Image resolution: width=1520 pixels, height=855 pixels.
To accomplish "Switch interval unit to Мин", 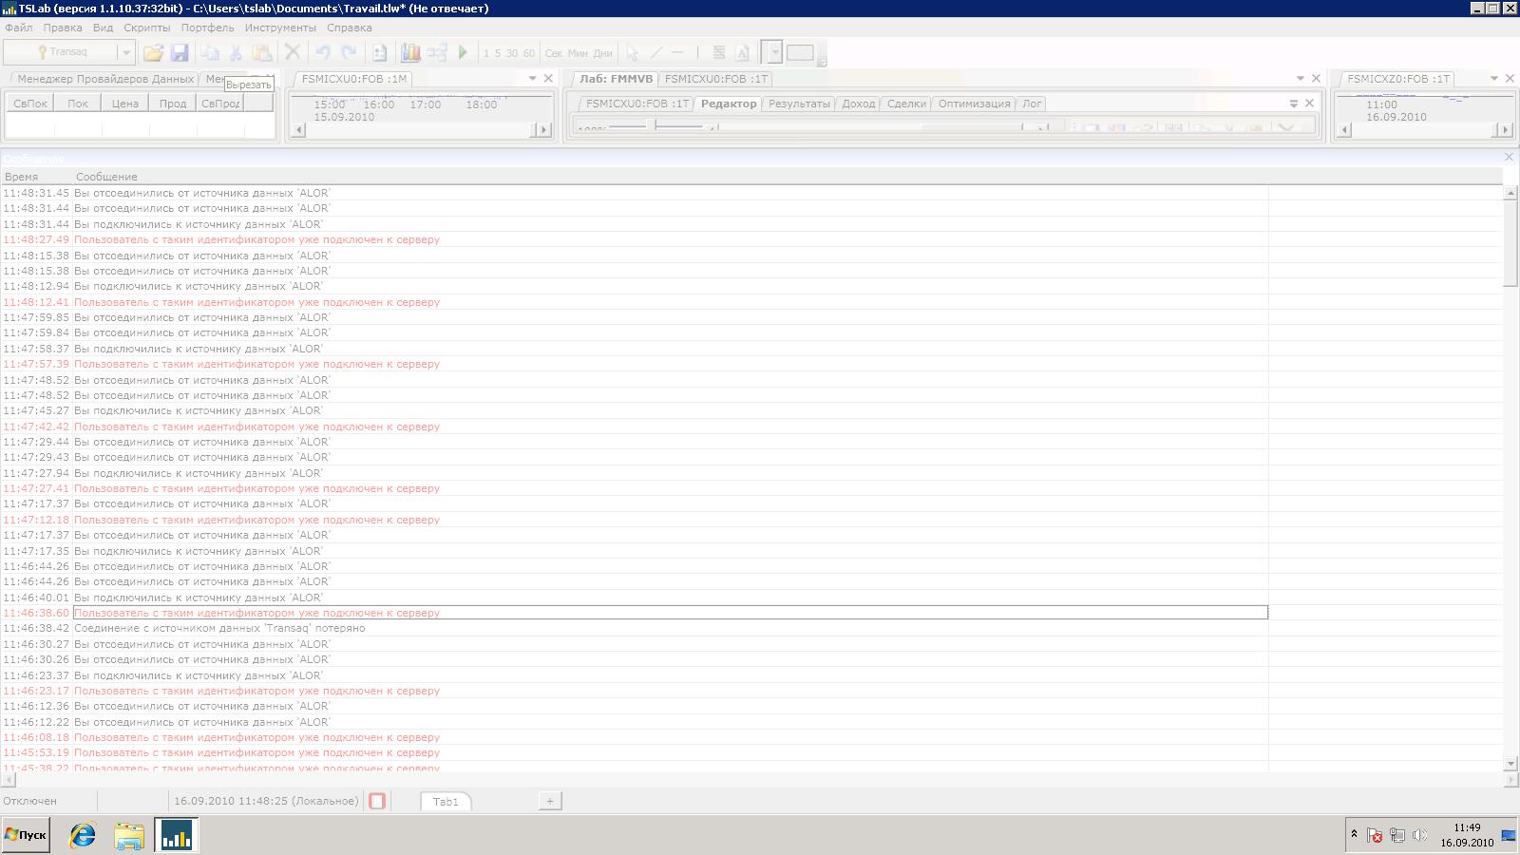I will (578, 53).
